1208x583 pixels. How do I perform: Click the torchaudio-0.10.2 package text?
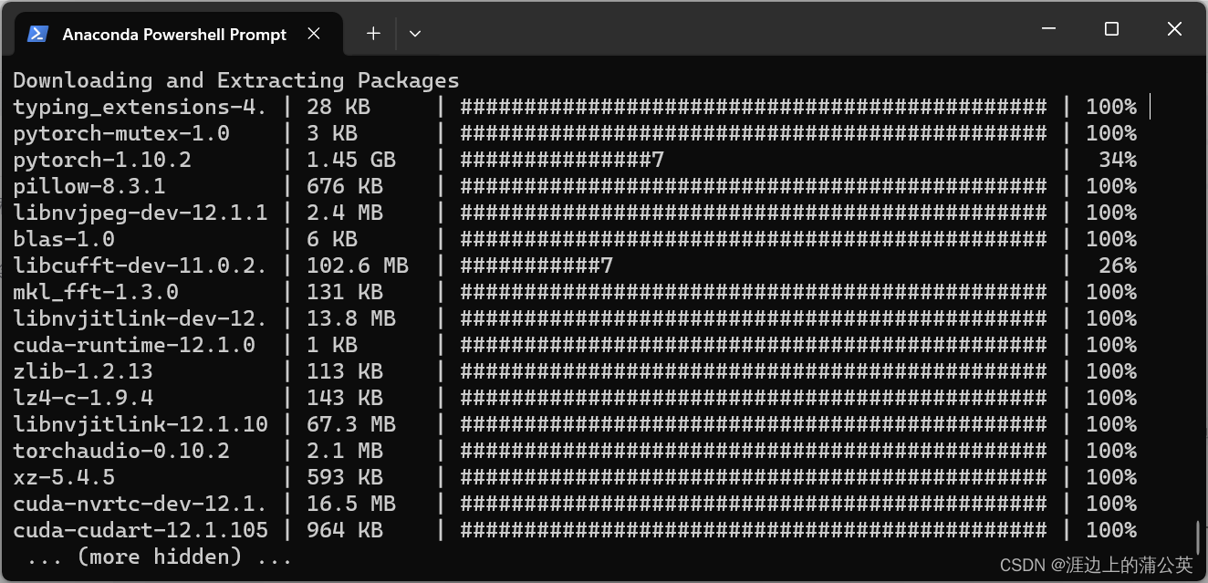pos(120,451)
